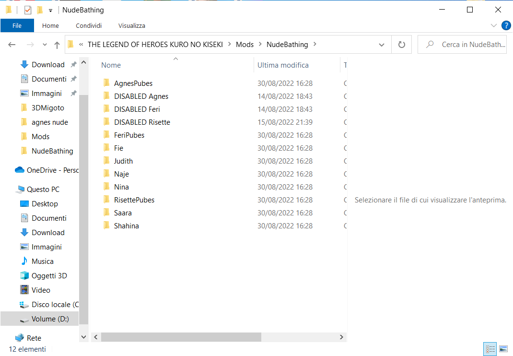This screenshot has height=356, width=513.
Task: Open the address bar history dropdown
Action: [382, 45]
